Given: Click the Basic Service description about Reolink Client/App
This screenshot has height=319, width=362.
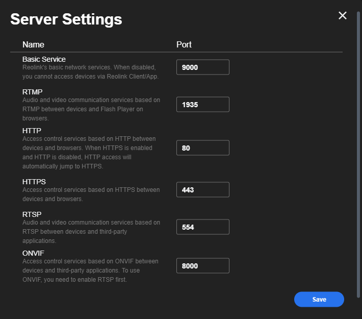Looking at the screenshot, I should coord(91,72).
